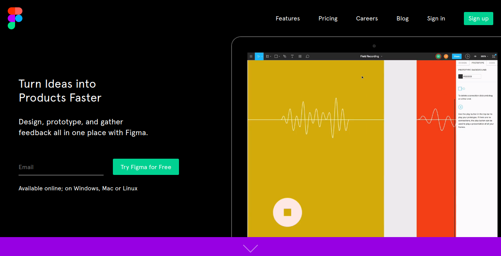Click the 'Design, prototype, and gather feedback' text
Screen dimensions: 501x256
[x=83, y=127]
